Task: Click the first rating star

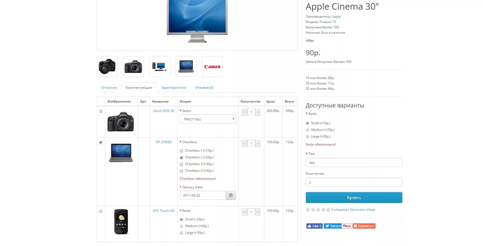Action: 308,210
